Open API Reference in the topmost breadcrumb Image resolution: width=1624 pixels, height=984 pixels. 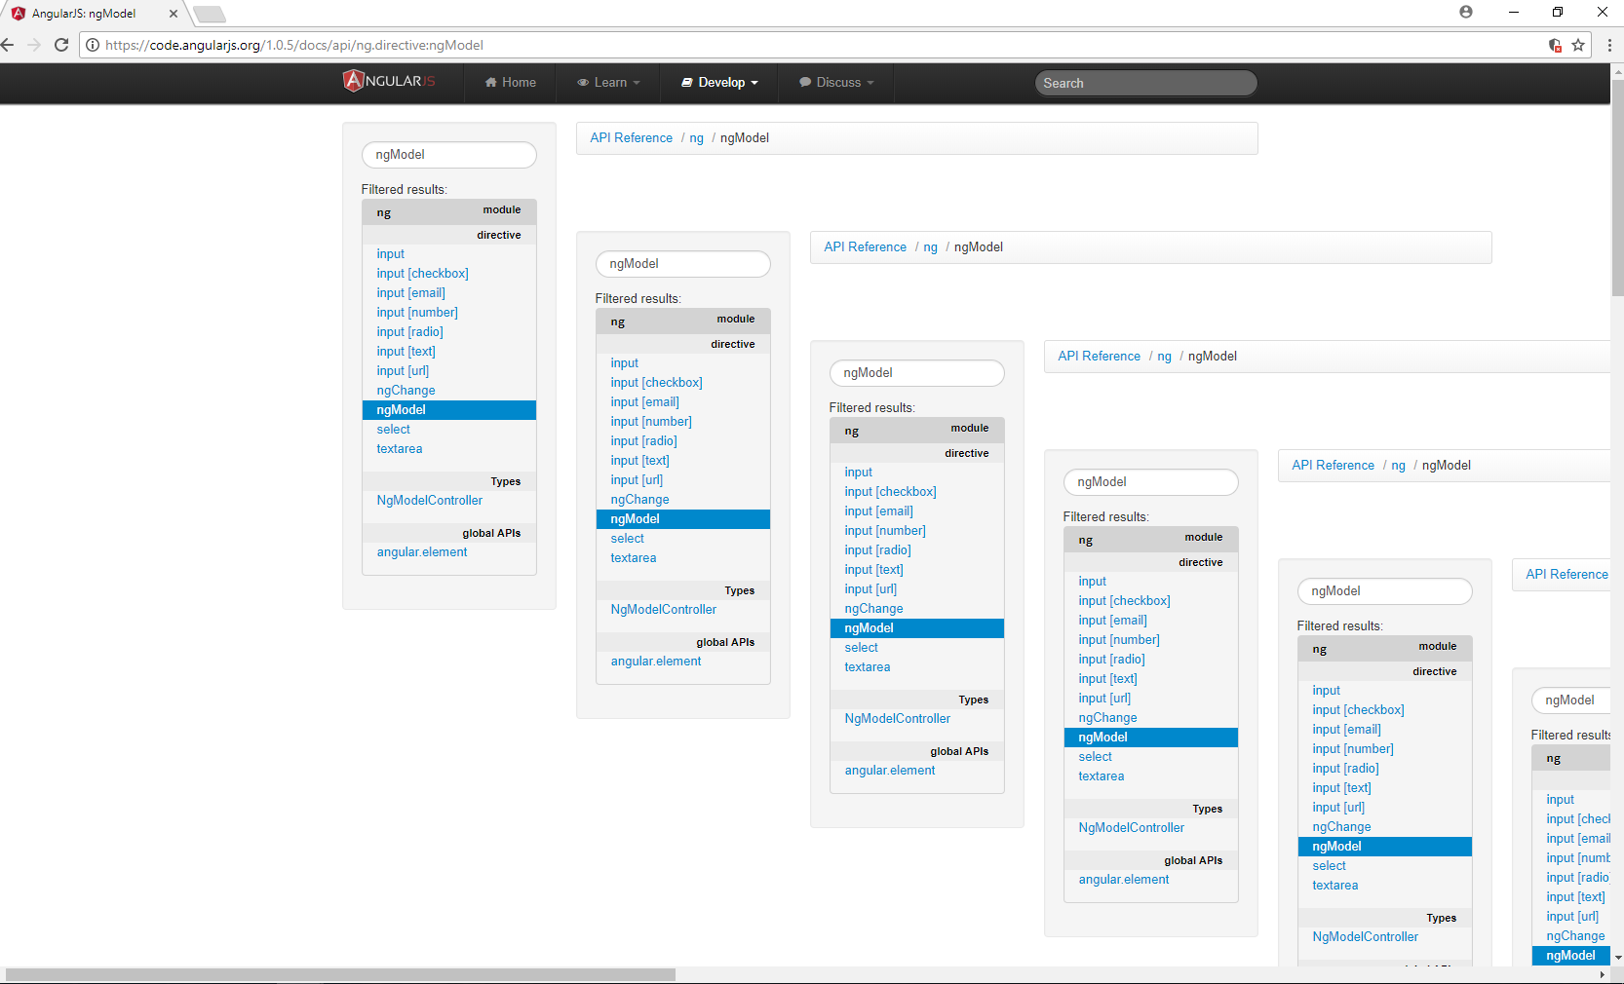(632, 138)
